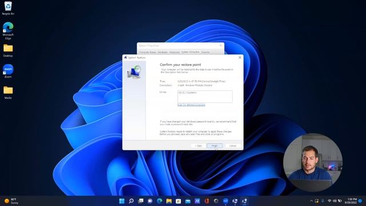Select System Protection tab in System Properties
Image resolution: width=366 pixels, height=206 pixels.
pyautogui.click(x=190, y=52)
